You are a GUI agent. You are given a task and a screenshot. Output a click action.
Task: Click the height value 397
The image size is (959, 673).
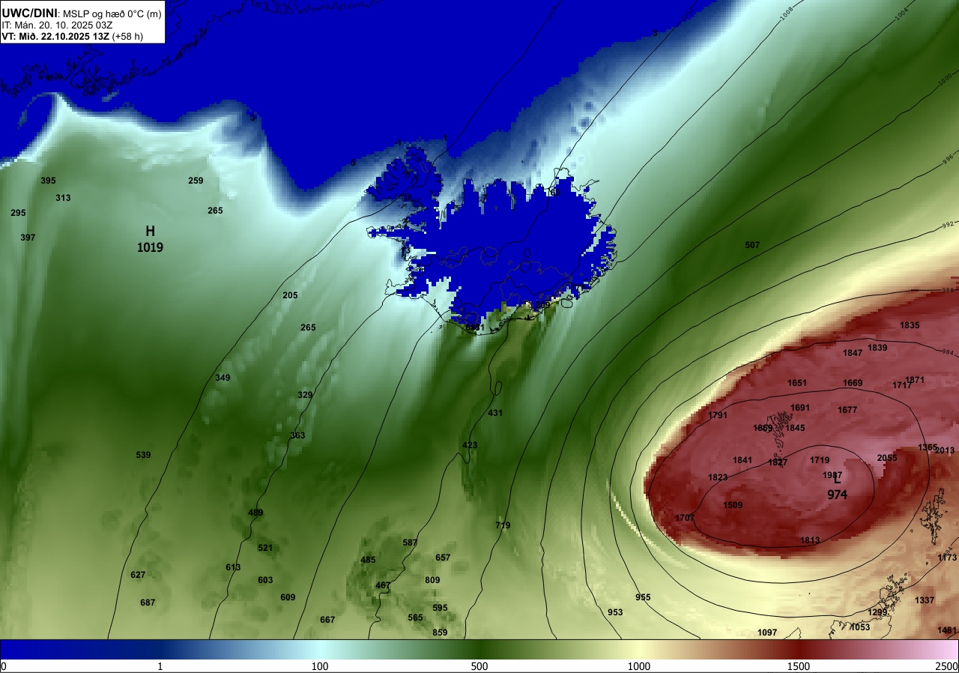click(x=28, y=238)
